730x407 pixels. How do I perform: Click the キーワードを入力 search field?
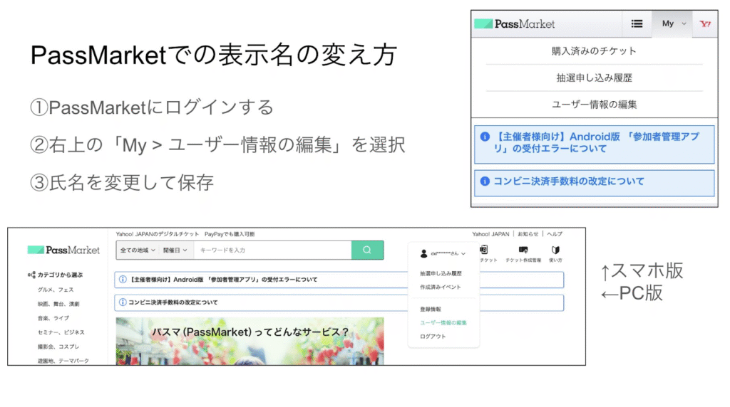(x=272, y=250)
